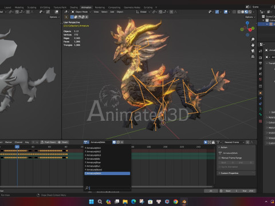275x206 pixels.
Task: Click the Z axis on navigation gizmo
Action: (x=247, y=23)
